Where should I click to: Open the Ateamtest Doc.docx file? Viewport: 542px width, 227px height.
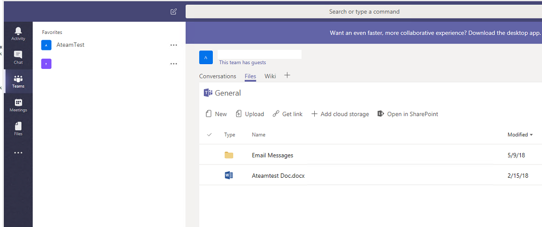(278, 176)
